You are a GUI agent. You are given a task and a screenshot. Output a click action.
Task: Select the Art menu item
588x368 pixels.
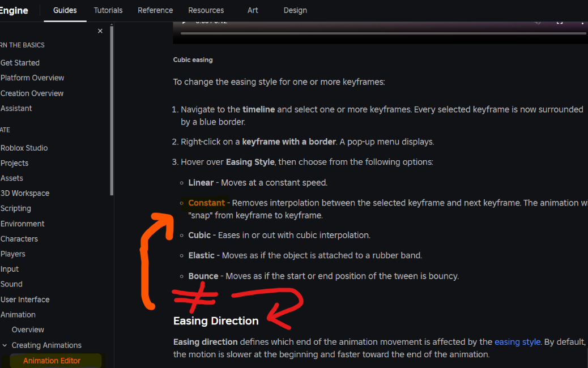pyautogui.click(x=253, y=10)
